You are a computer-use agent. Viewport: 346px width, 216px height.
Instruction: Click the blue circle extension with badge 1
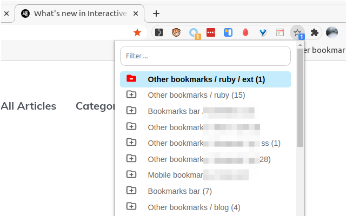pyautogui.click(x=194, y=33)
